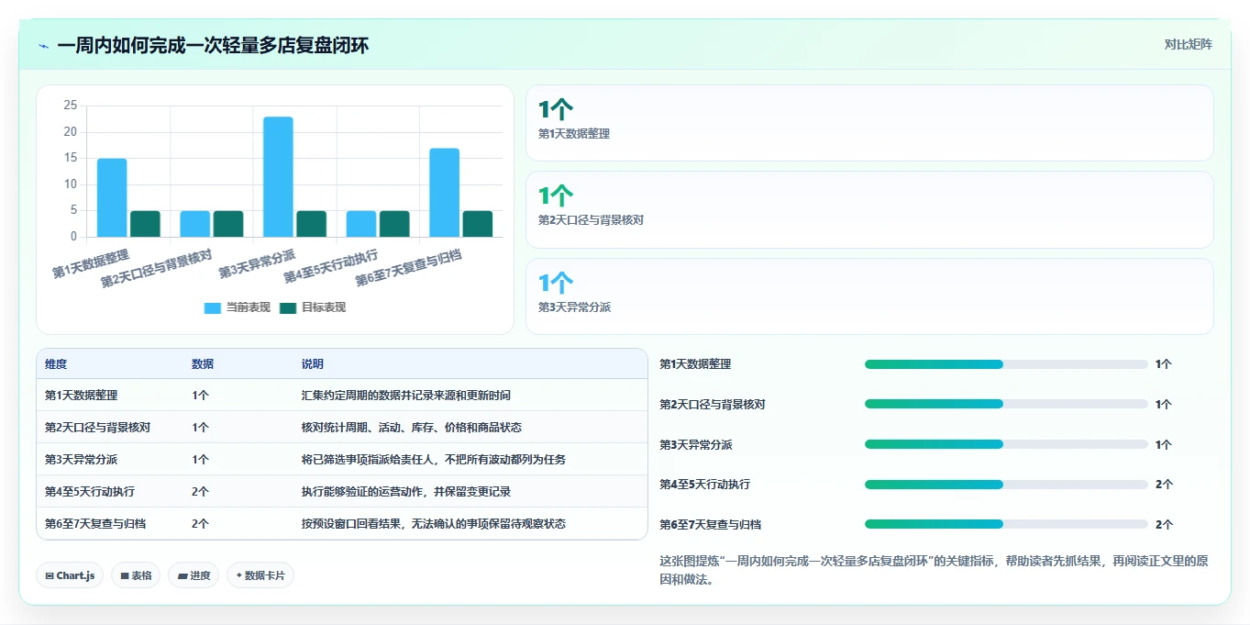
Task: Click the Chart.js tag chip
Action: [x=70, y=575]
